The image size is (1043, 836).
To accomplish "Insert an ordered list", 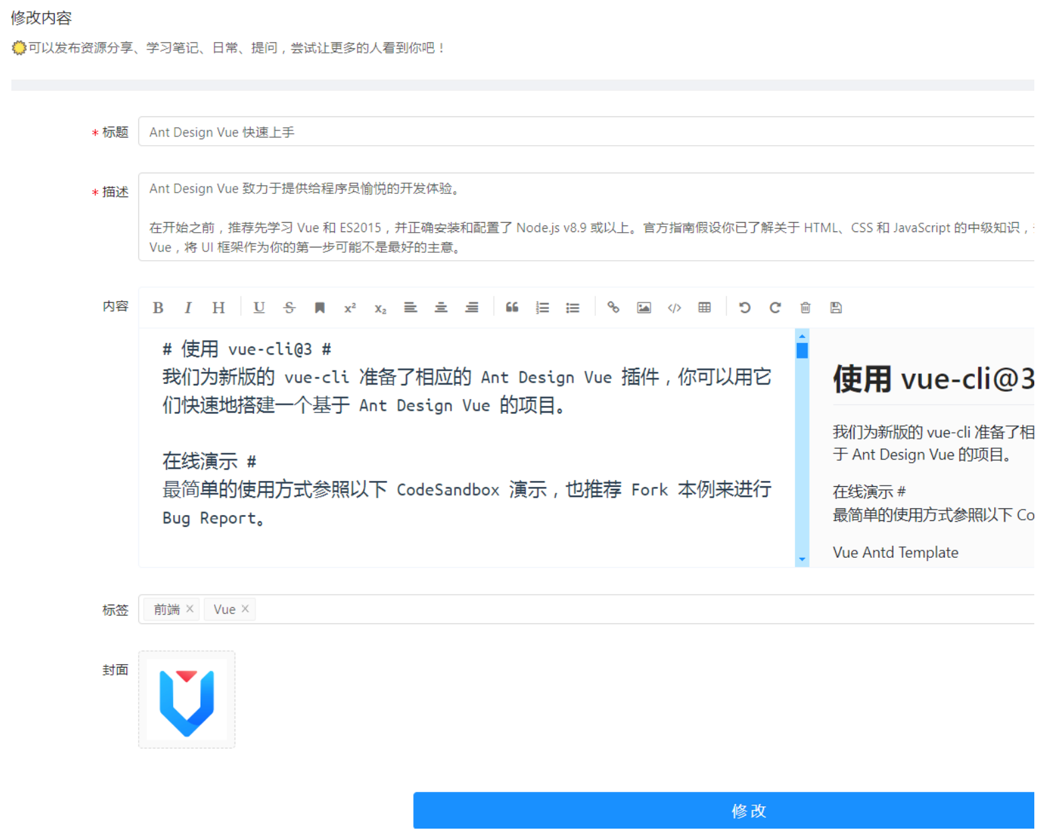I will pyautogui.click(x=542, y=308).
